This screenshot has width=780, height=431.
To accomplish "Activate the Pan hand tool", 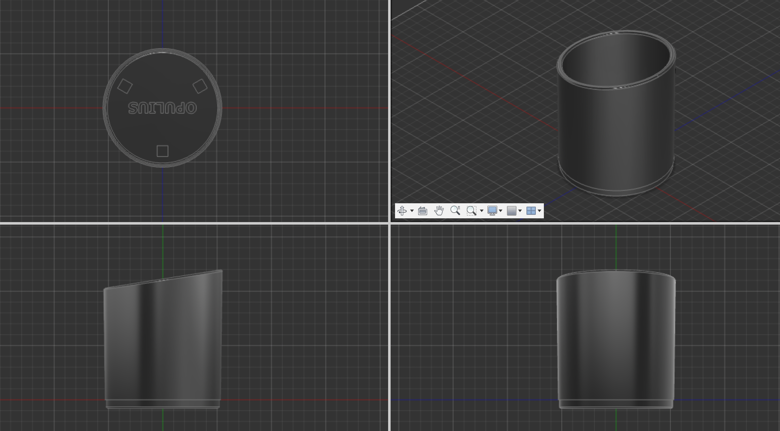I will click(439, 210).
